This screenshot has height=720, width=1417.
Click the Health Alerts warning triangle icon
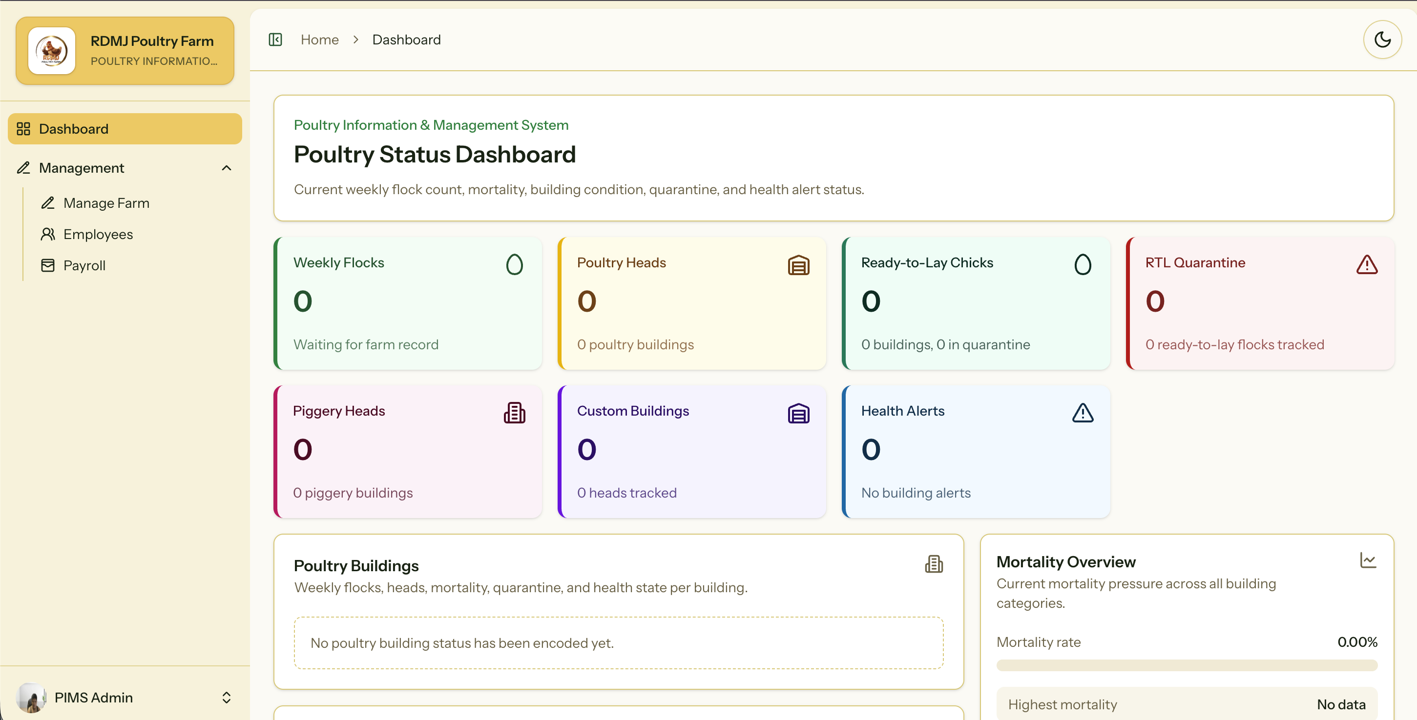(1083, 413)
